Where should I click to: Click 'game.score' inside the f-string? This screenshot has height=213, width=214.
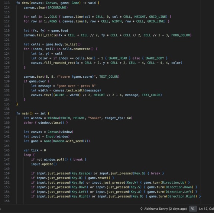pos(83,77)
